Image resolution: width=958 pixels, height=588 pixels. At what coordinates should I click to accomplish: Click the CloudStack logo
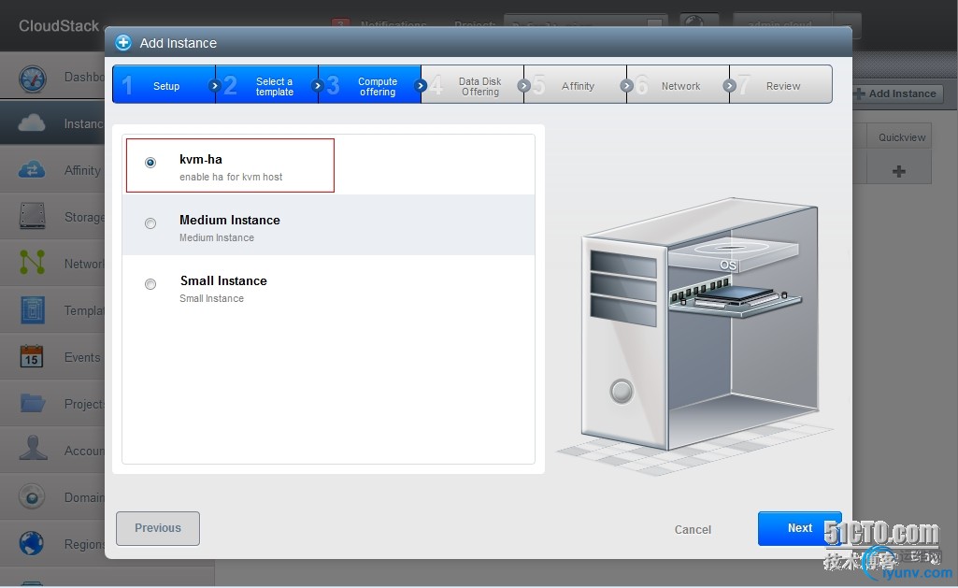[x=59, y=25]
